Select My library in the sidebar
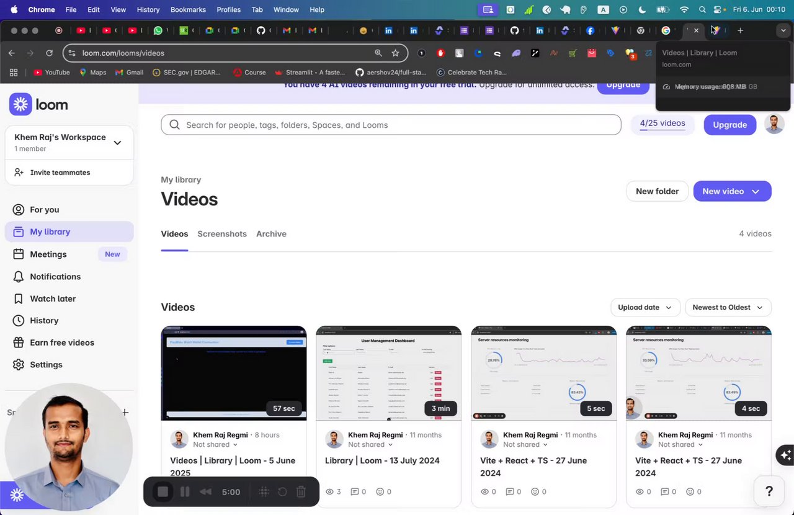The height and width of the screenshot is (515, 794). pyautogui.click(x=69, y=231)
